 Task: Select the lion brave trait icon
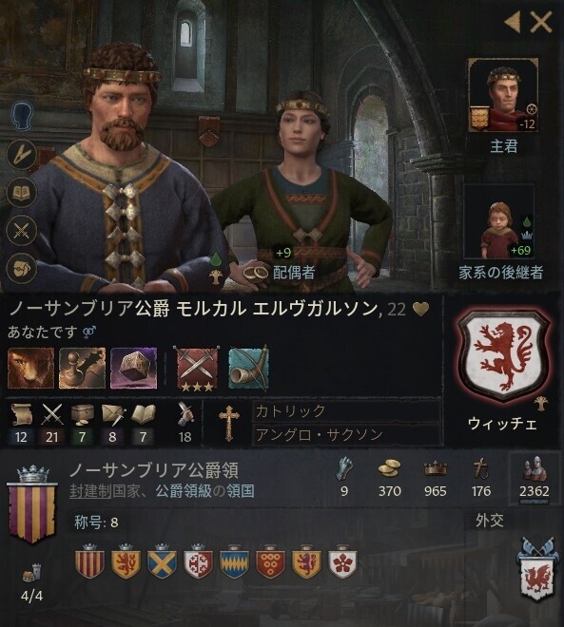[x=30, y=368]
